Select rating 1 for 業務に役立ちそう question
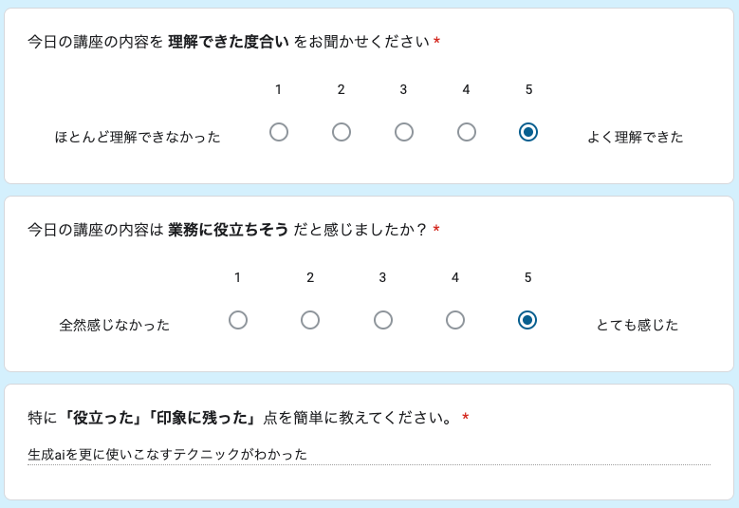 [x=238, y=320]
